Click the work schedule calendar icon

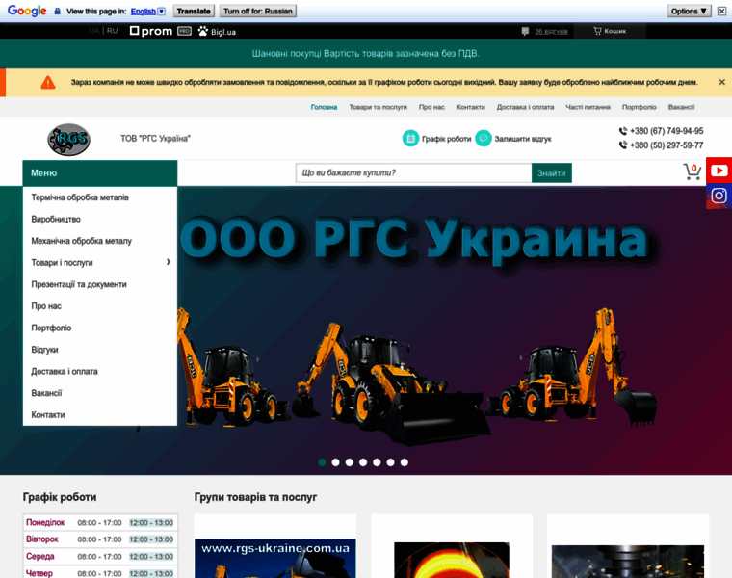[410, 138]
